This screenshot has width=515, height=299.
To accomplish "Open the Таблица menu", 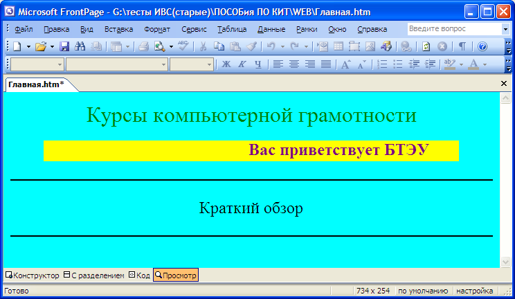I will coord(232,29).
